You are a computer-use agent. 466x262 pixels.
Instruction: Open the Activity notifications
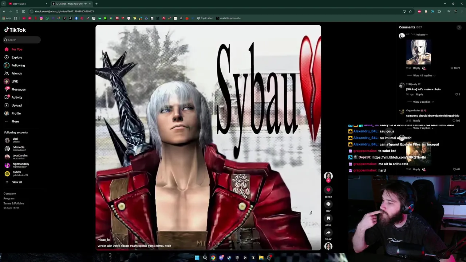(x=13, y=98)
